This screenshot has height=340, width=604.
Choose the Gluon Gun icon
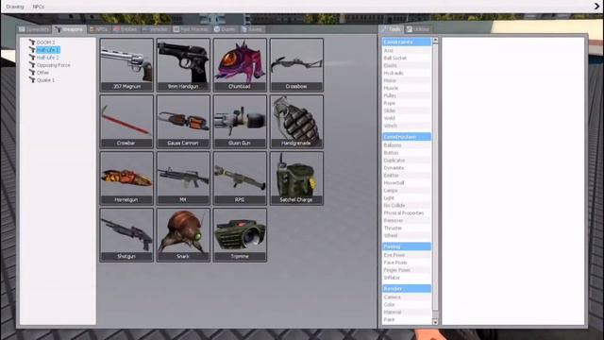click(x=240, y=122)
